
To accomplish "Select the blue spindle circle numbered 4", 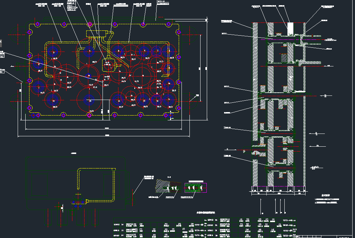I will [89, 52].
